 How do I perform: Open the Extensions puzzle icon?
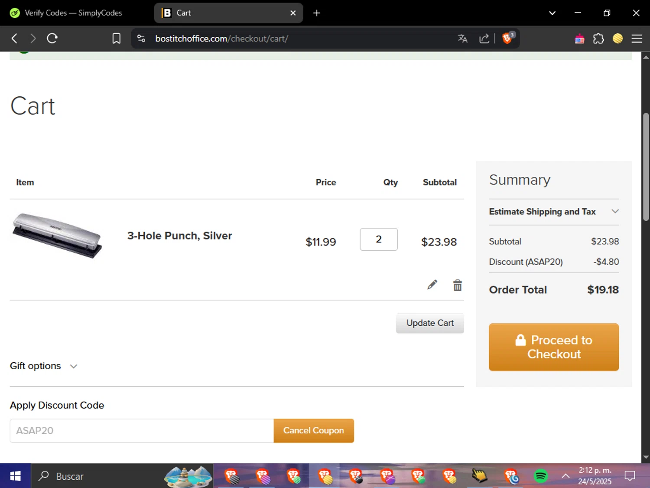598,39
